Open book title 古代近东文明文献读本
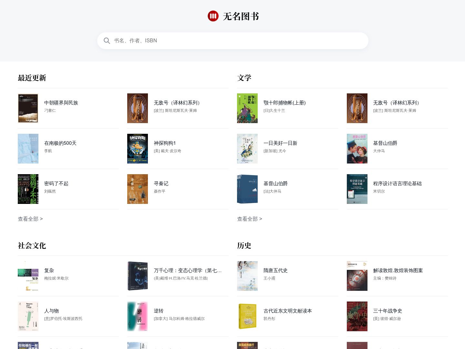This screenshot has height=349, width=465. [288, 311]
